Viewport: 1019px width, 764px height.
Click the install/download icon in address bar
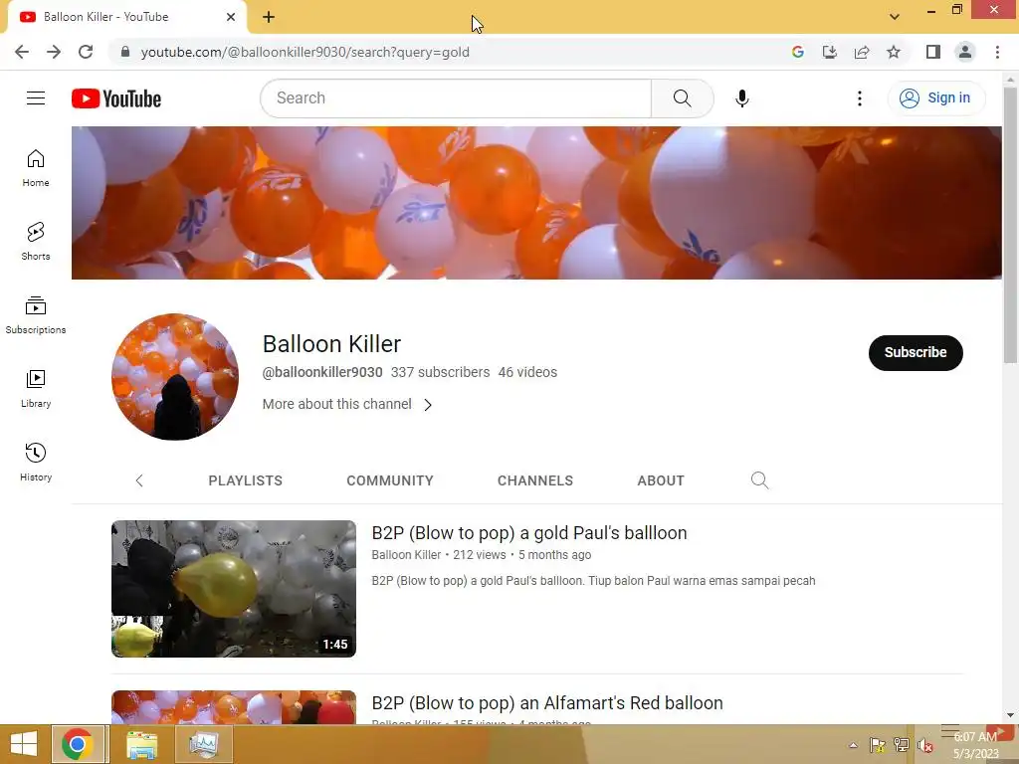coord(830,52)
